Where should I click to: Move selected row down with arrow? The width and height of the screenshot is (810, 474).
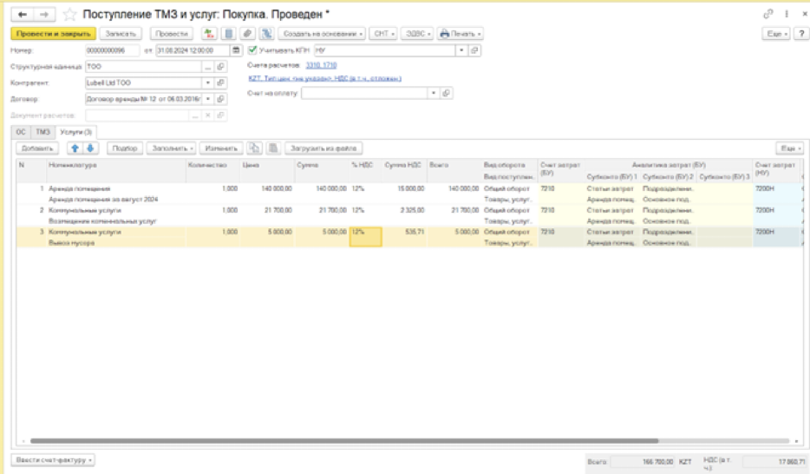pyautogui.click(x=90, y=148)
